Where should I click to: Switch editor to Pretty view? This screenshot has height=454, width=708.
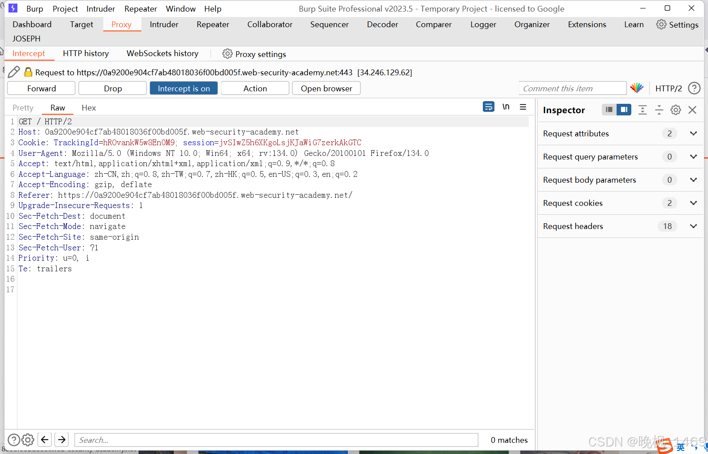click(x=23, y=108)
